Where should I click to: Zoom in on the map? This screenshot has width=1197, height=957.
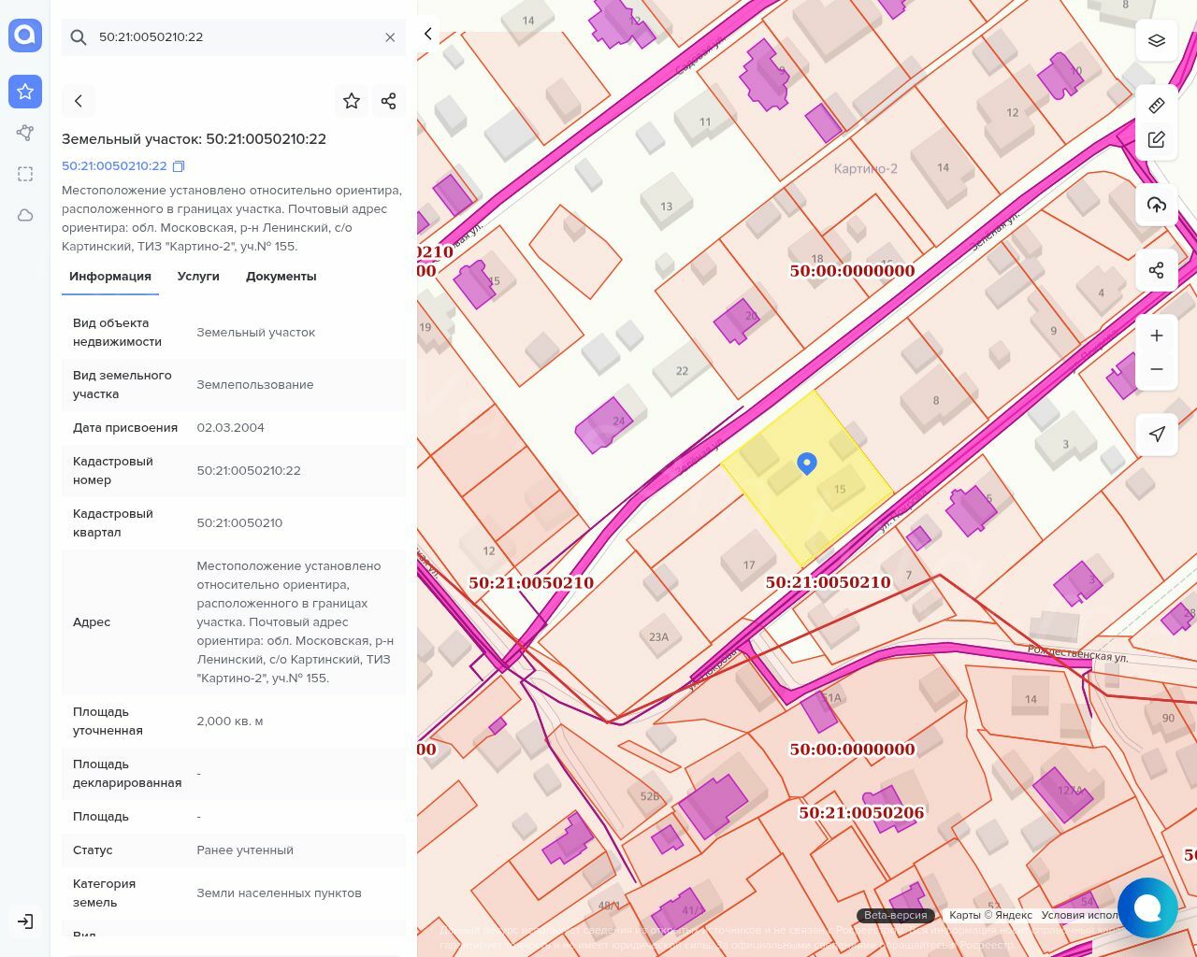point(1157,336)
